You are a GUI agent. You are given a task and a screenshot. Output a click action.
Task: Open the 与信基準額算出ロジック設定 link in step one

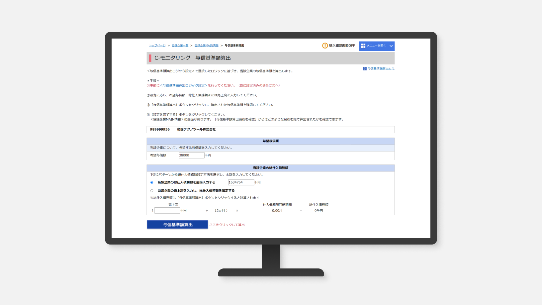point(184,85)
